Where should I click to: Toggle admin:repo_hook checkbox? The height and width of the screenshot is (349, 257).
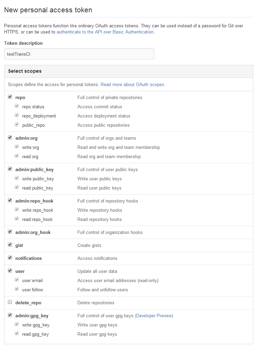(10, 201)
